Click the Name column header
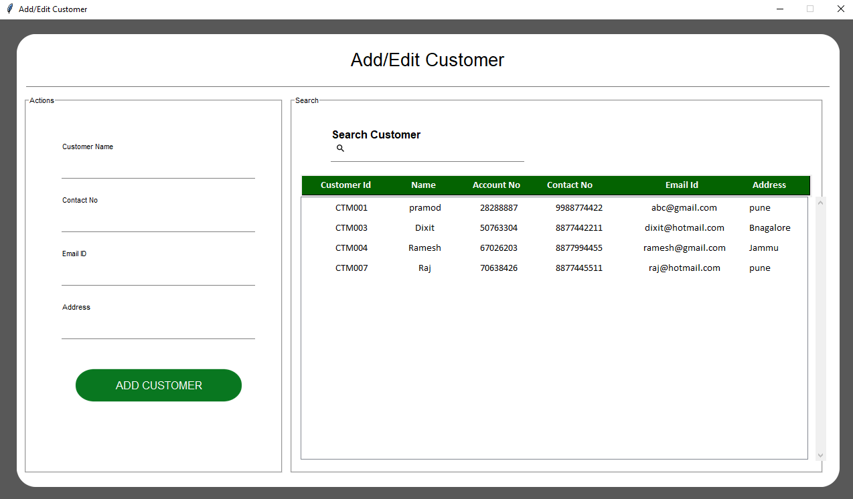Image resolution: width=853 pixels, height=499 pixels. click(x=423, y=185)
